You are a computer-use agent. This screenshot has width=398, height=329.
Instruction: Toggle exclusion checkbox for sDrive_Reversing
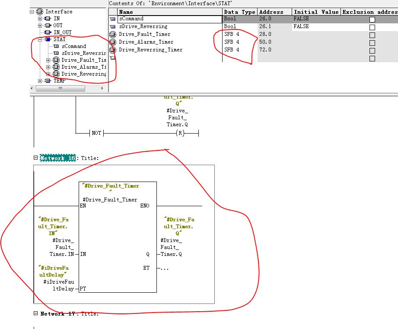(373, 27)
